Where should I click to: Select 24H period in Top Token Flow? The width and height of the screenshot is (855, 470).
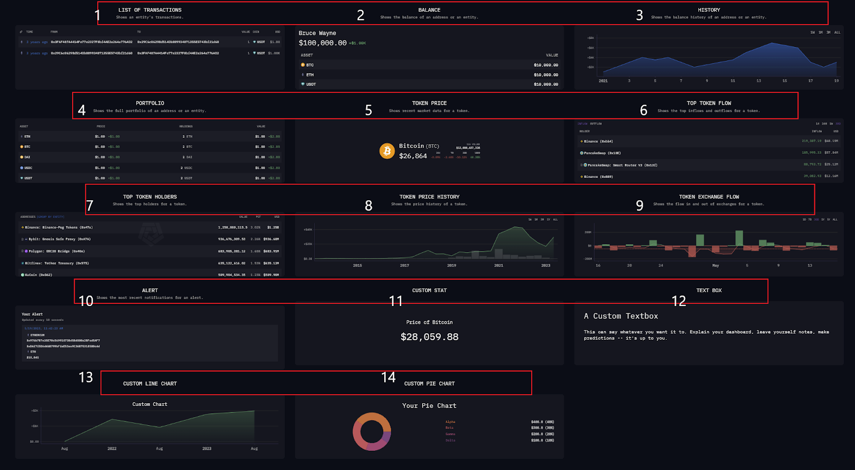[824, 124]
